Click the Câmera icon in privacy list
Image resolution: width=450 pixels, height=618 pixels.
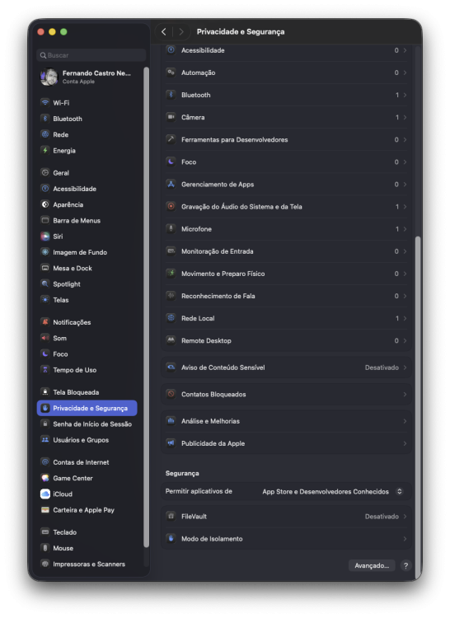171,117
